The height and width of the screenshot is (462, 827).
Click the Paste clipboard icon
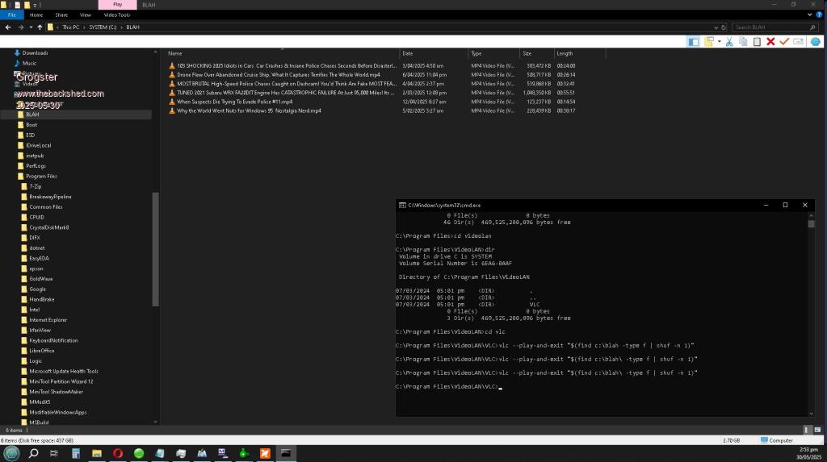click(x=757, y=41)
